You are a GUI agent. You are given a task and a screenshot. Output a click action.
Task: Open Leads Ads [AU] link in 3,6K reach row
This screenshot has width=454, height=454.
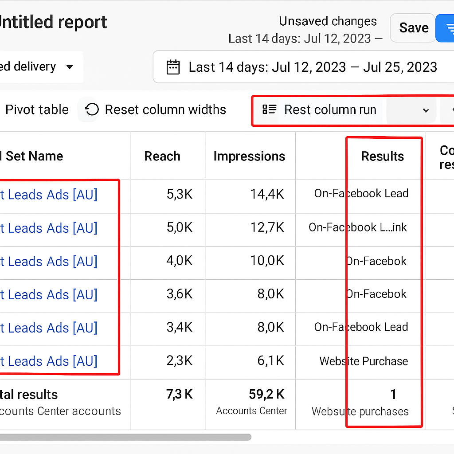tap(49, 295)
